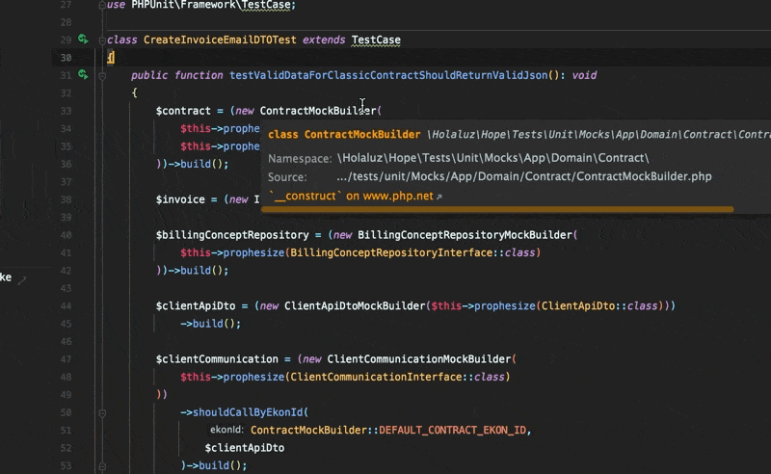The width and height of the screenshot is (771, 474).
Task: Run testValidDataForClassicContract method from gutter icon
Action: pyautogui.click(x=83, y=75)
